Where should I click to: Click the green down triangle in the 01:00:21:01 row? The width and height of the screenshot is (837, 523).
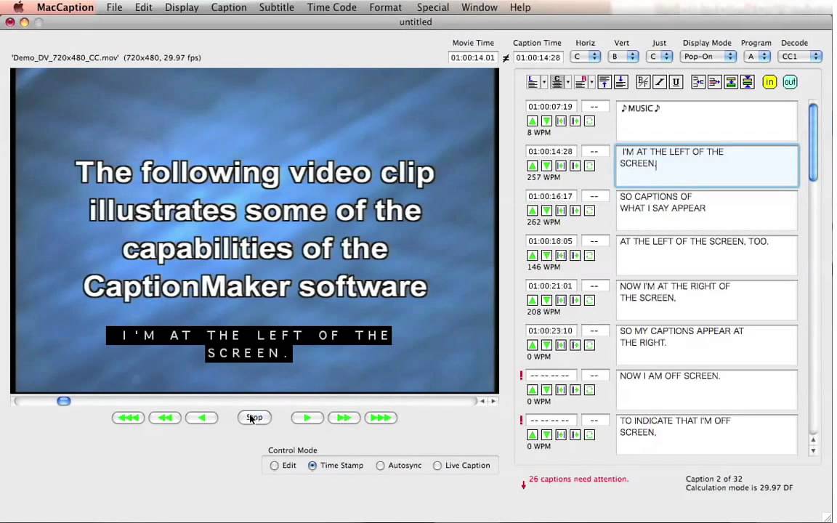546,301
